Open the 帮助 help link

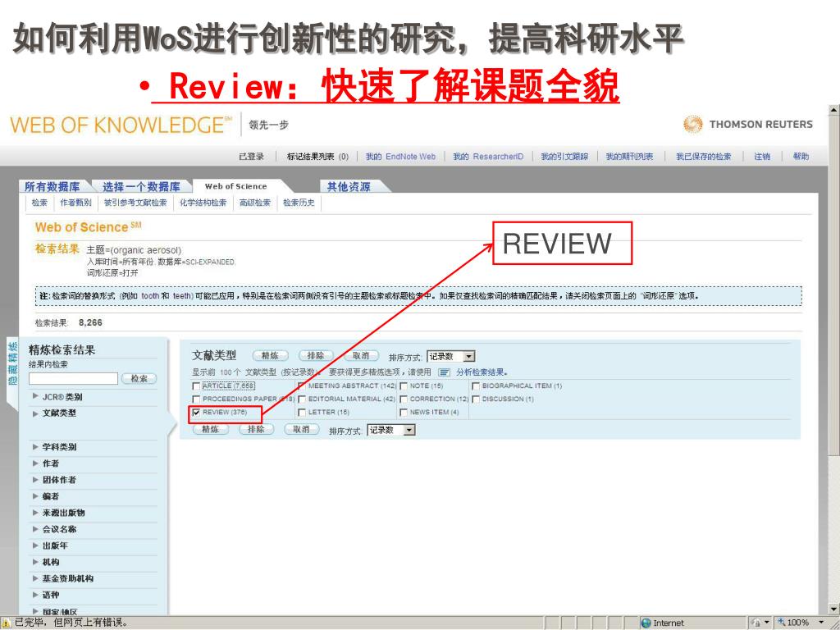pos(801,157)
